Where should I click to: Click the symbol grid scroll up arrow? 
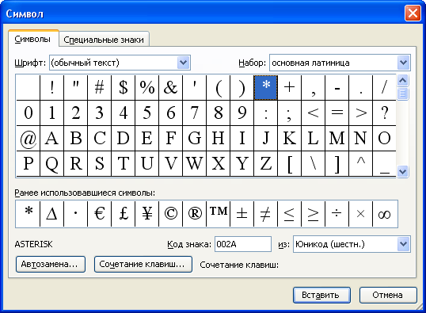point(402,81)
